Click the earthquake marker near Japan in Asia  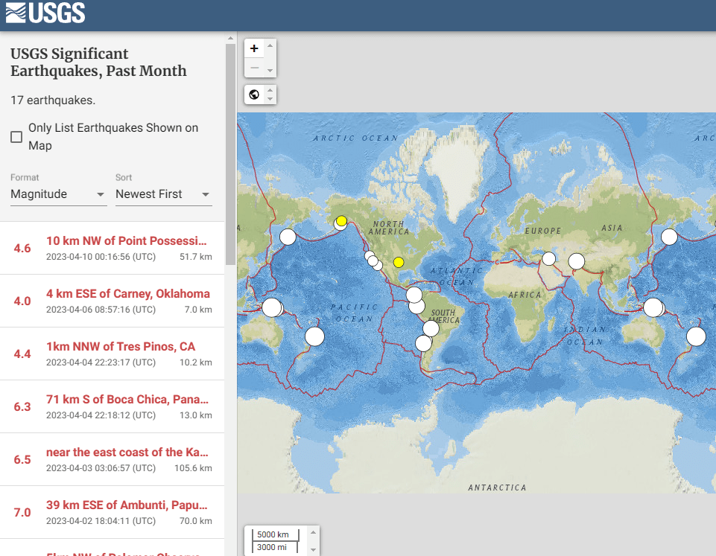point(669,237)
